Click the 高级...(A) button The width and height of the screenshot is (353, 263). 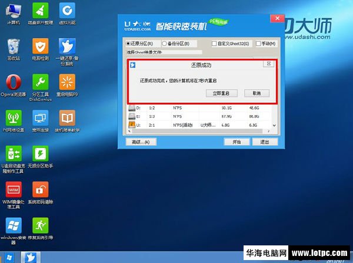click(141, 142)
